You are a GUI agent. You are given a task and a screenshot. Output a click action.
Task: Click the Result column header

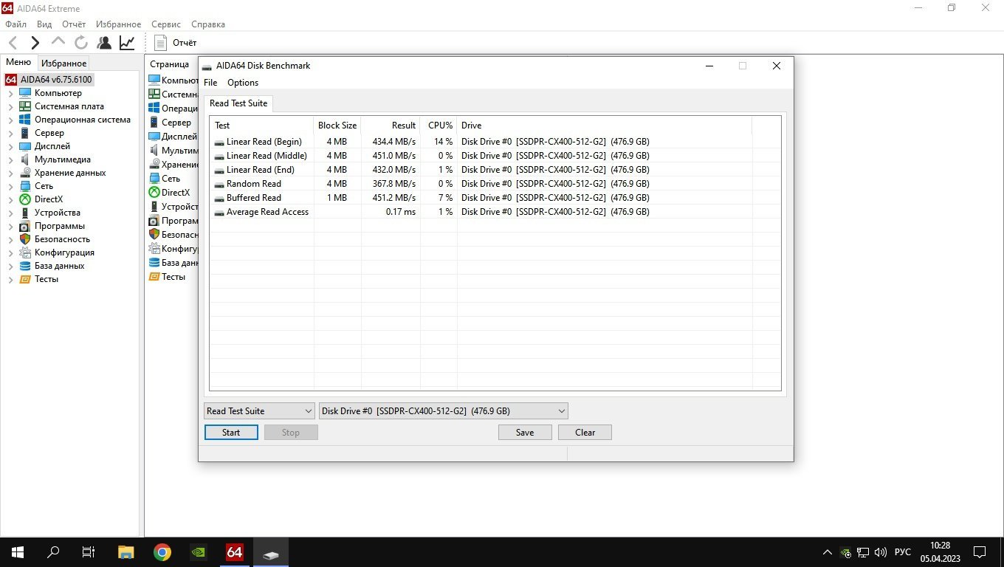point(391,126)
